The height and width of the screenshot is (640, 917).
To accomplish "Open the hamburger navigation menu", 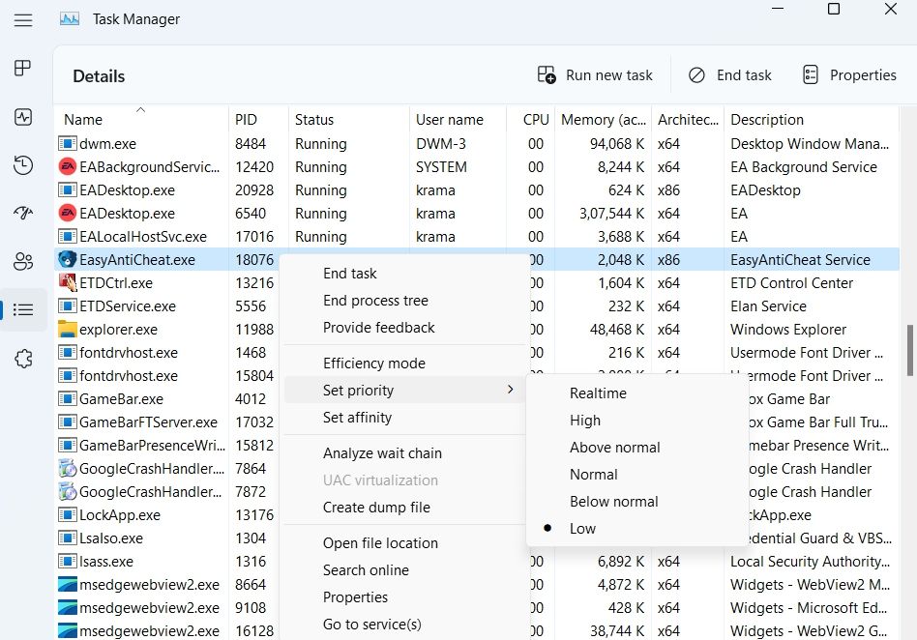I will [x=23, y=19].
